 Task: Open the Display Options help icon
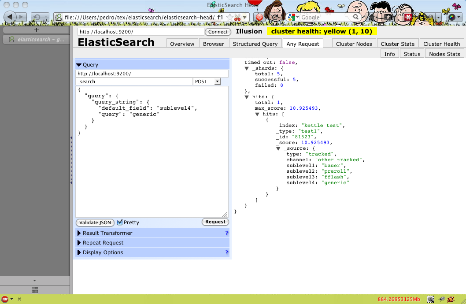(226, 252)
